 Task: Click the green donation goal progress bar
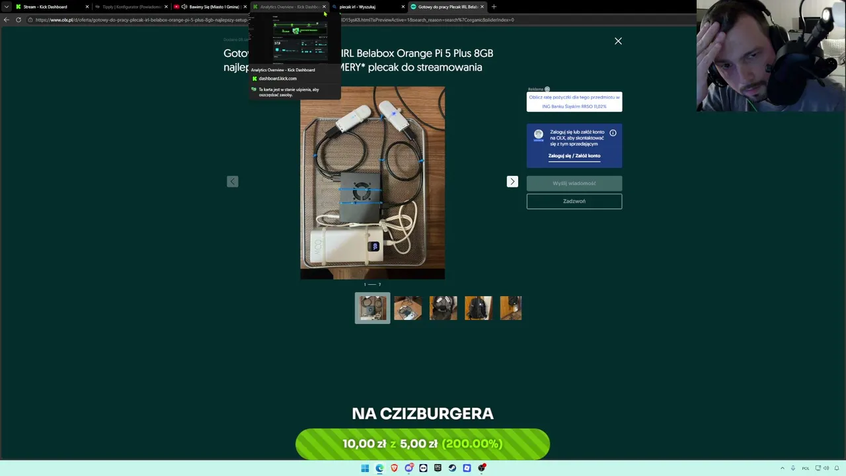422,444
